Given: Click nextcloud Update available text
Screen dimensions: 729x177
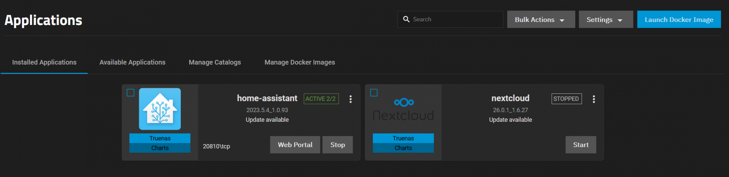Looking at the screenshot, I should 510,120.
